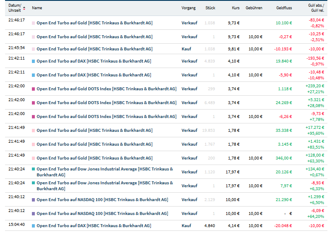The height and width of the screenshot is (233, 332).
Task: Click magenta square icon in Gold DOTS row with 6.489 Stück
Action: 34,103
